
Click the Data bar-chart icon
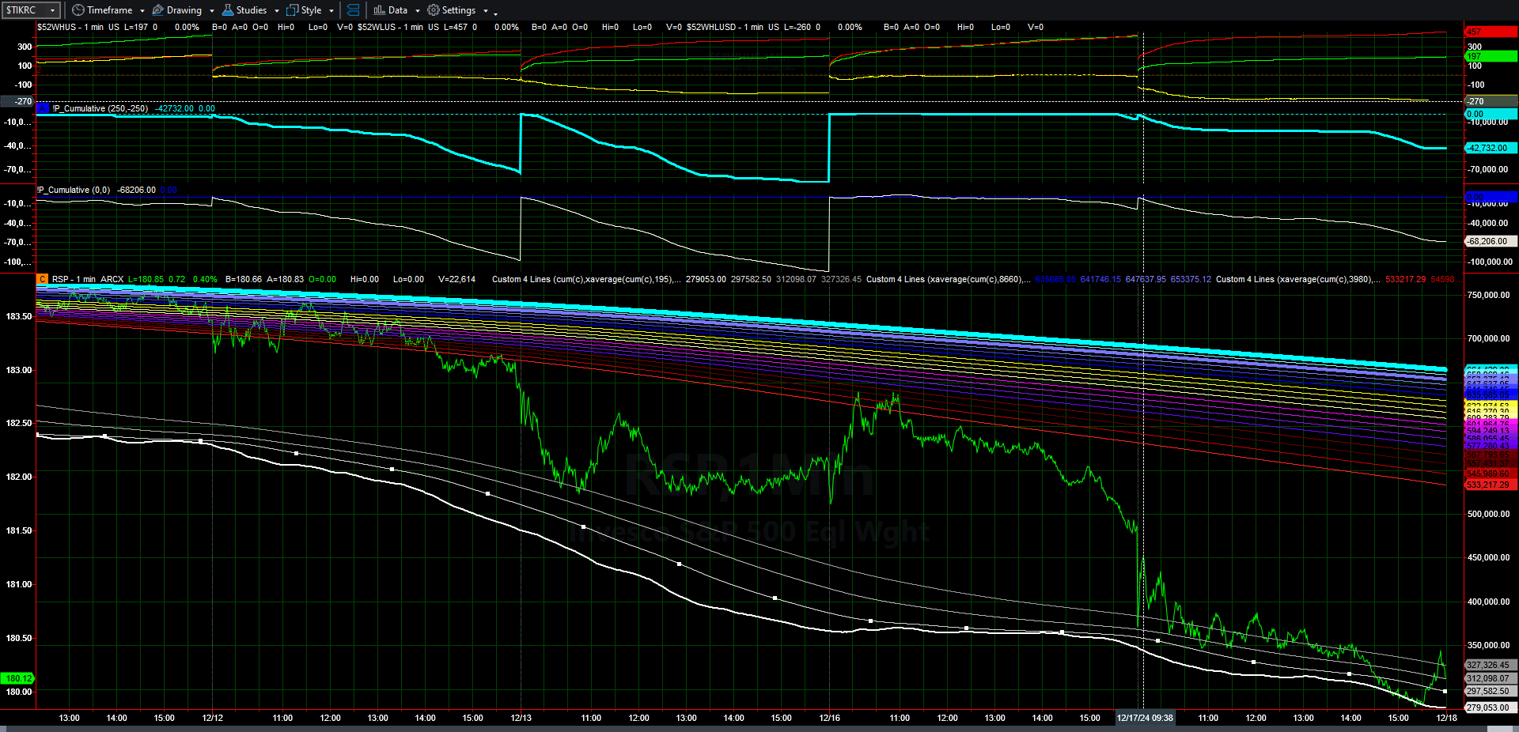[379, 10]
